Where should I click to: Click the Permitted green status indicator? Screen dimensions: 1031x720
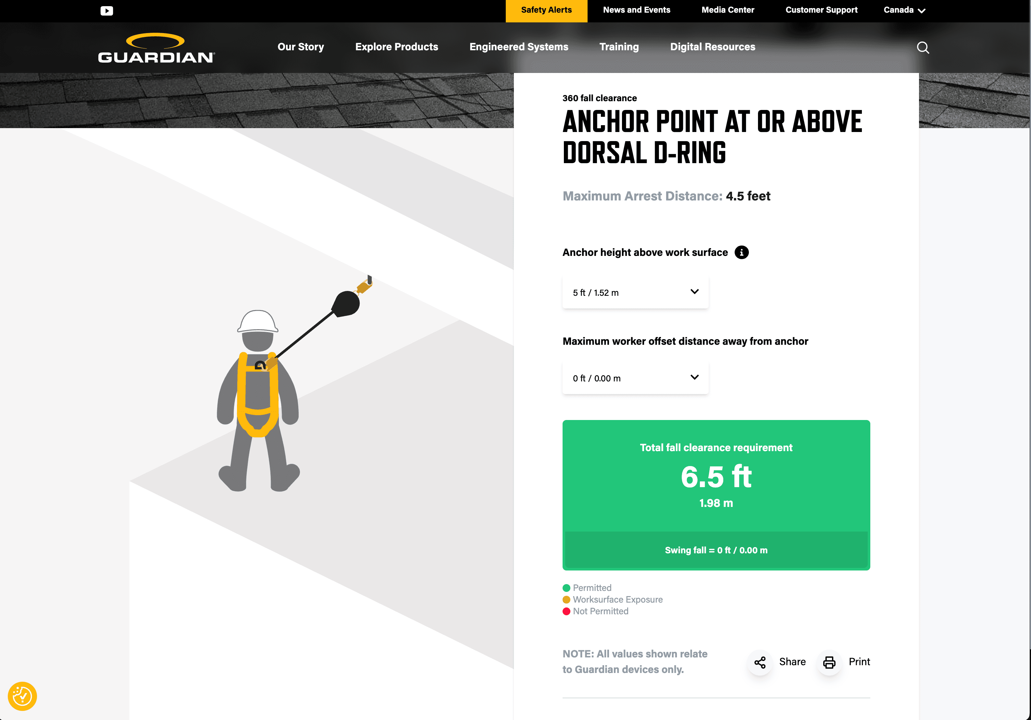click(x=566, y=588)
